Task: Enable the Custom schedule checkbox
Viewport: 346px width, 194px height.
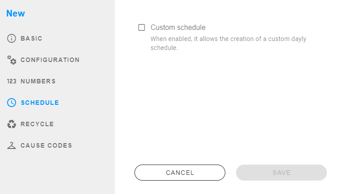Action: click(142, 27)
